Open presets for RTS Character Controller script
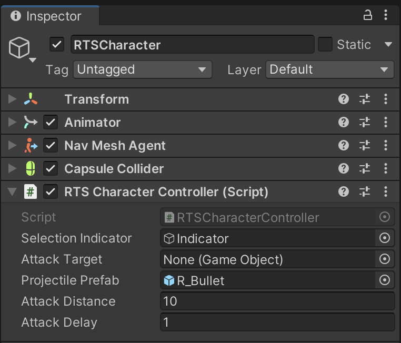 point(365,192)
